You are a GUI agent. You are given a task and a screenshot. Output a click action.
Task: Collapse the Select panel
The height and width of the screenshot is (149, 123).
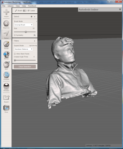pyautogui.click(x=34, y=16)
